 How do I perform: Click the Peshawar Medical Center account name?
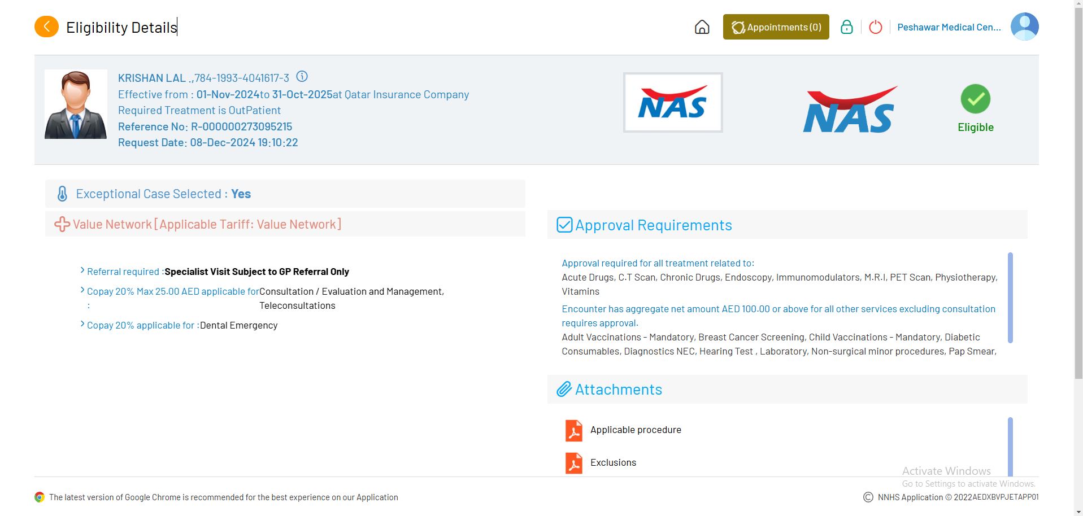(x=949, y=27)
